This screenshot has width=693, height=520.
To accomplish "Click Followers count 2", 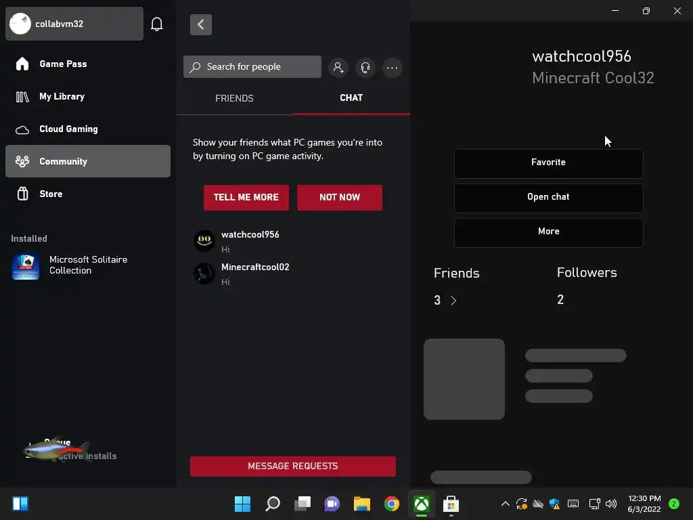I will pyautogui.click(x=560, y=300).
